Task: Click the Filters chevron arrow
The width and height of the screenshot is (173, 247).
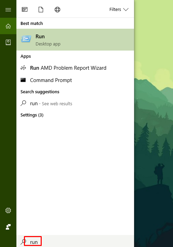Action: pyautogui.click(x=126, y=10)
